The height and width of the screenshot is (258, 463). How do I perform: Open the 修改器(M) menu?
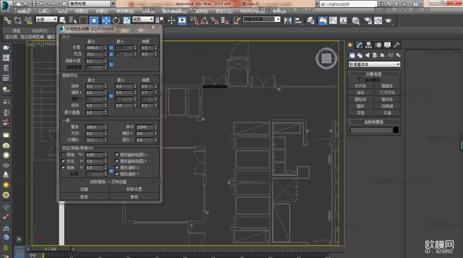coord(125,11)
